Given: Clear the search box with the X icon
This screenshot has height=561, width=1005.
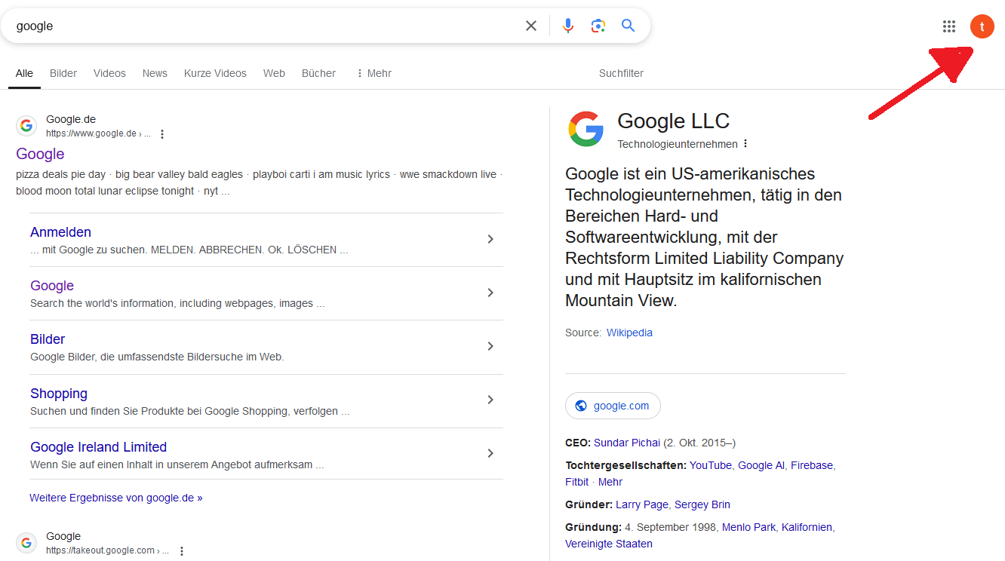Looking at the screenshot, I should (x=531, y=26).
